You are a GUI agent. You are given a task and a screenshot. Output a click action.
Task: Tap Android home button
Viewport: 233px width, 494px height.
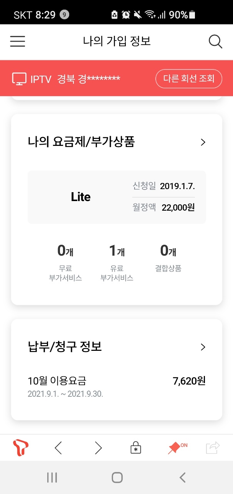[117, 478]
